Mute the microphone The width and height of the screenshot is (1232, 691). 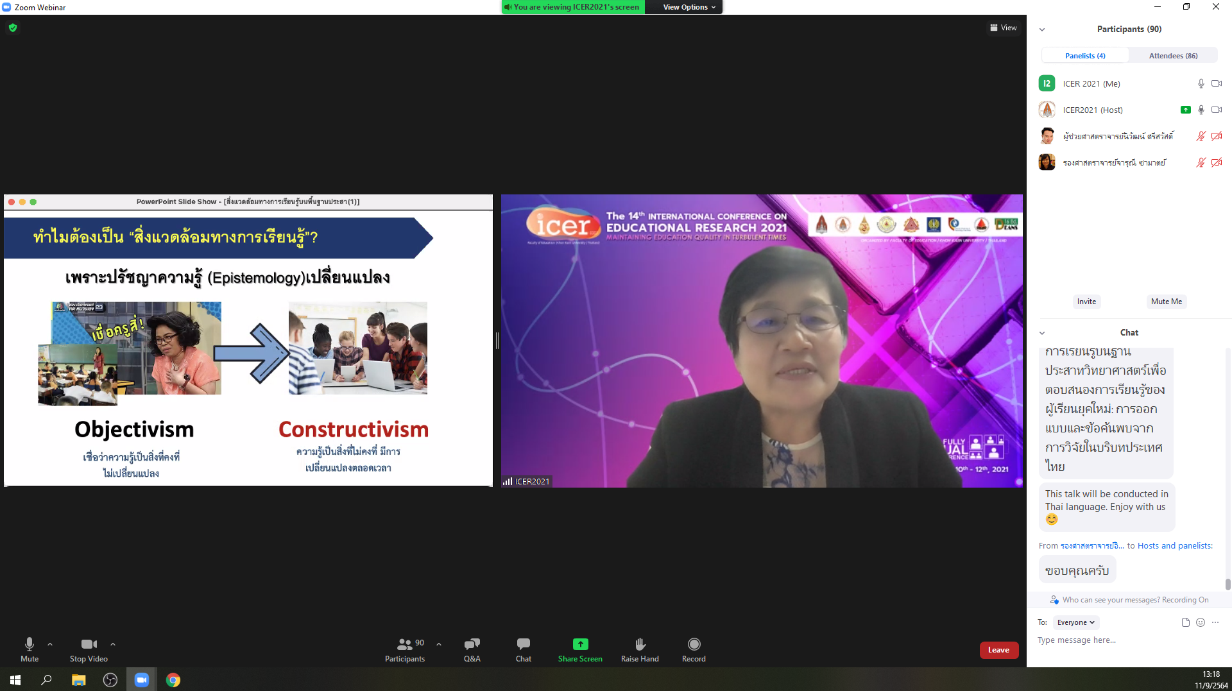(30, 644)
